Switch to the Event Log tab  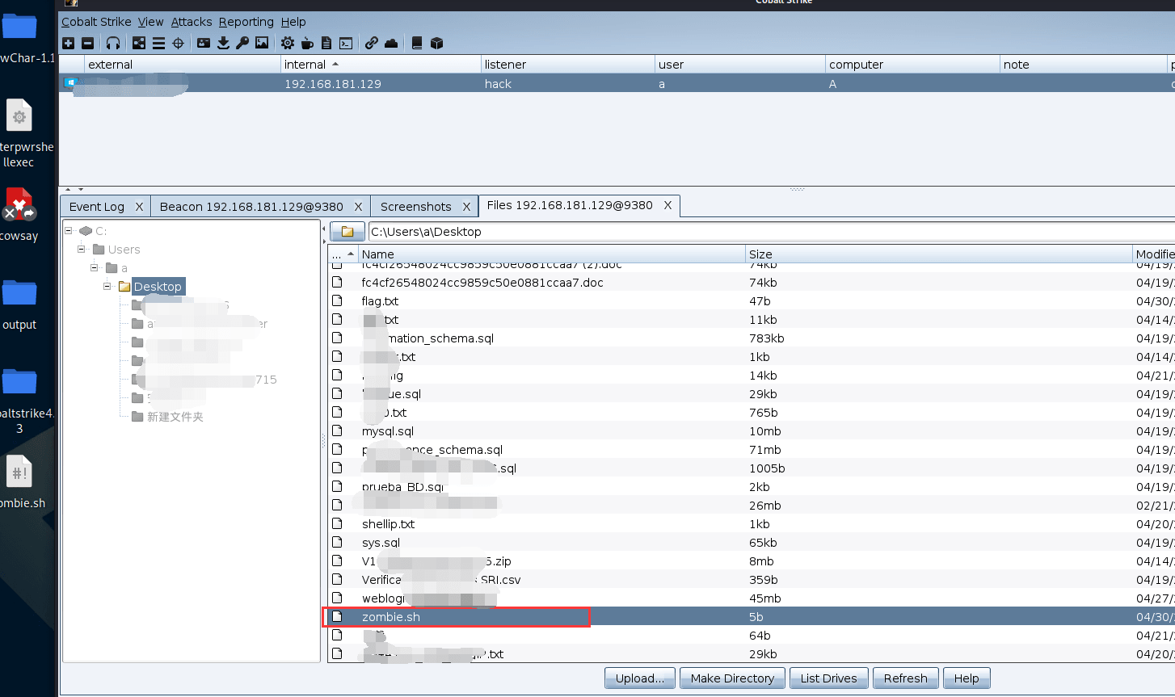click(97, 206)
